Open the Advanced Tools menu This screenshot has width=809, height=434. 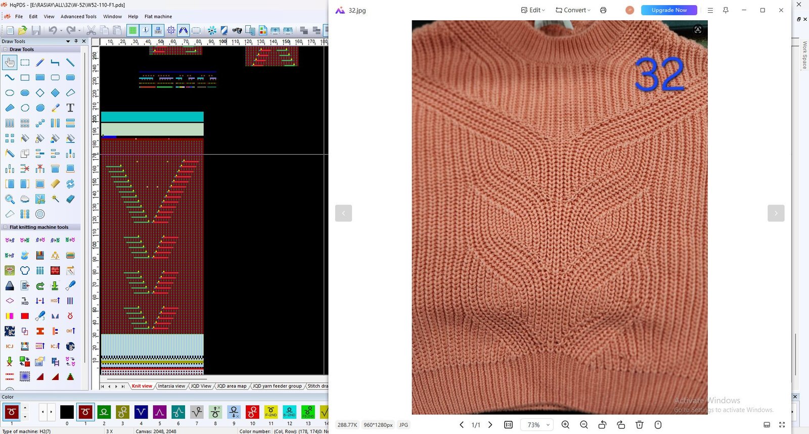pyautogui.click(x=78, y=17)
